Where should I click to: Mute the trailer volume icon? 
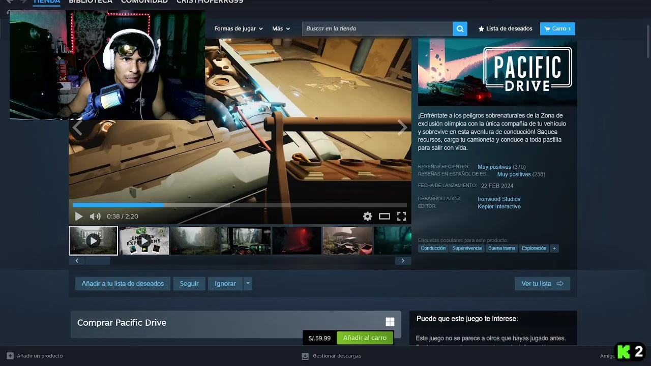[x=95, y=217]
